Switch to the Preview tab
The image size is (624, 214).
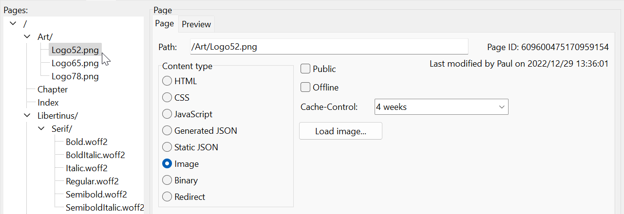(196, 24)
